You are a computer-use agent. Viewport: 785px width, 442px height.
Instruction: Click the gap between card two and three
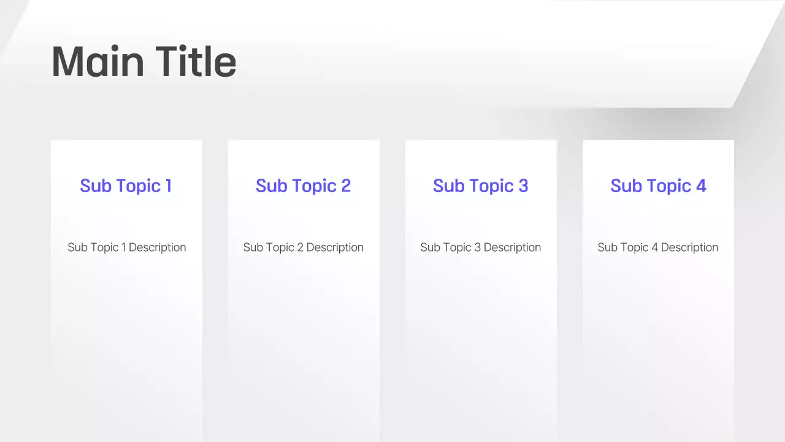pos(392,276)
